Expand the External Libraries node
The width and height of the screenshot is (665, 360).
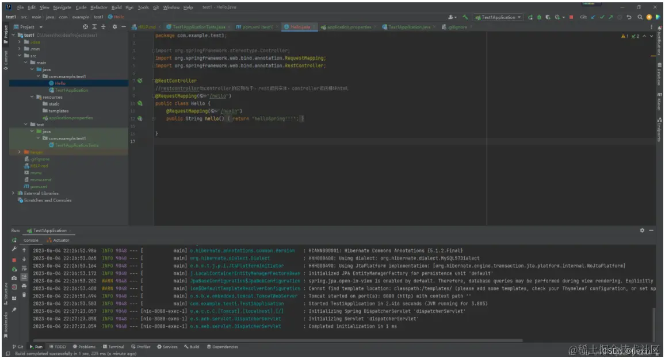[13, 193]
